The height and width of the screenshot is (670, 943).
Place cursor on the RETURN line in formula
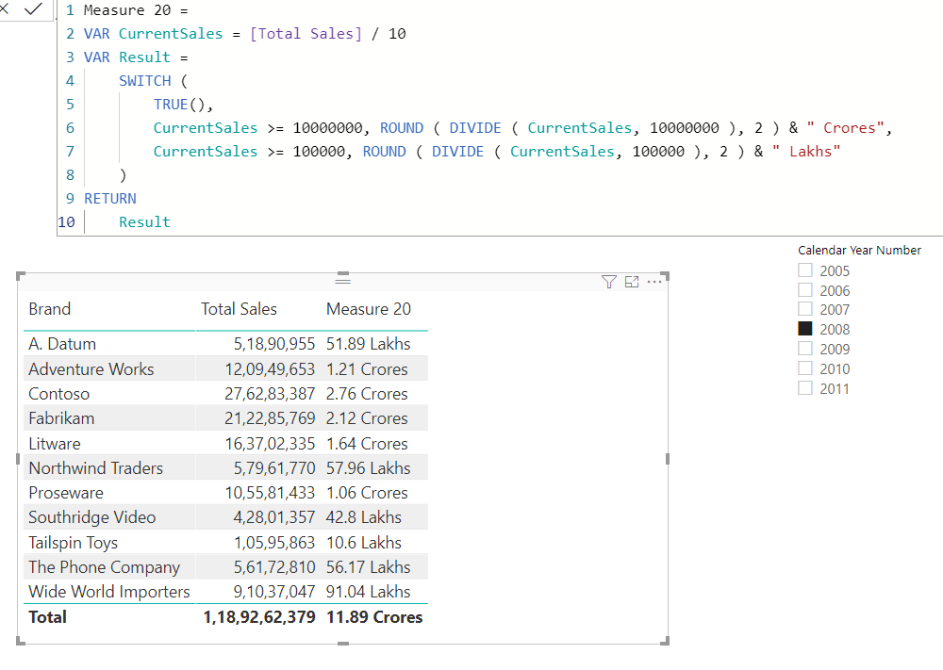(110, 199)
